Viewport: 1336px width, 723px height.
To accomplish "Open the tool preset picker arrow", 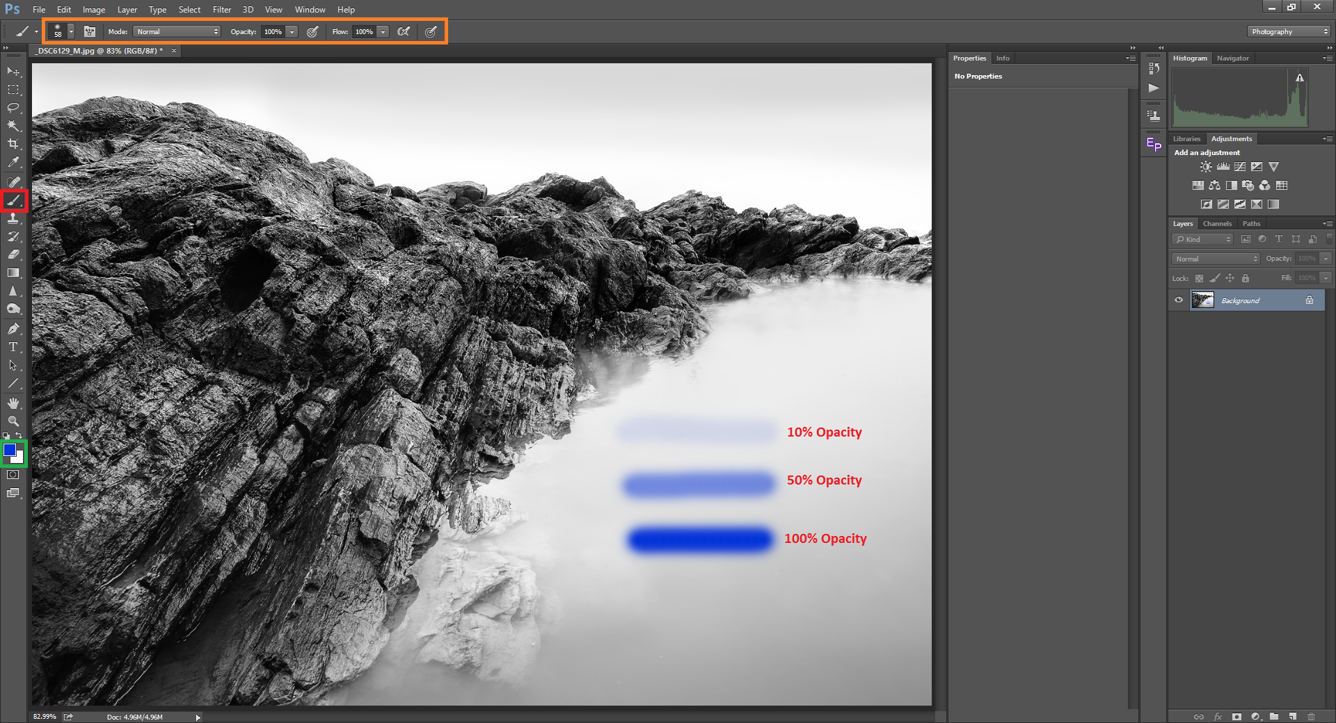I will 36,31.
